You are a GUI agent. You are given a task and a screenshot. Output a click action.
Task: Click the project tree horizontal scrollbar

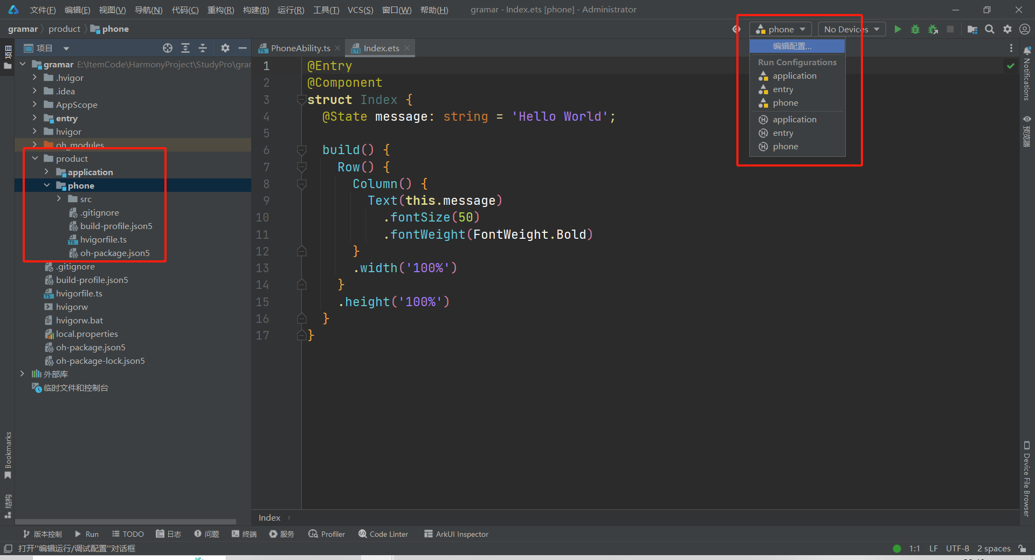coord(126,522)
